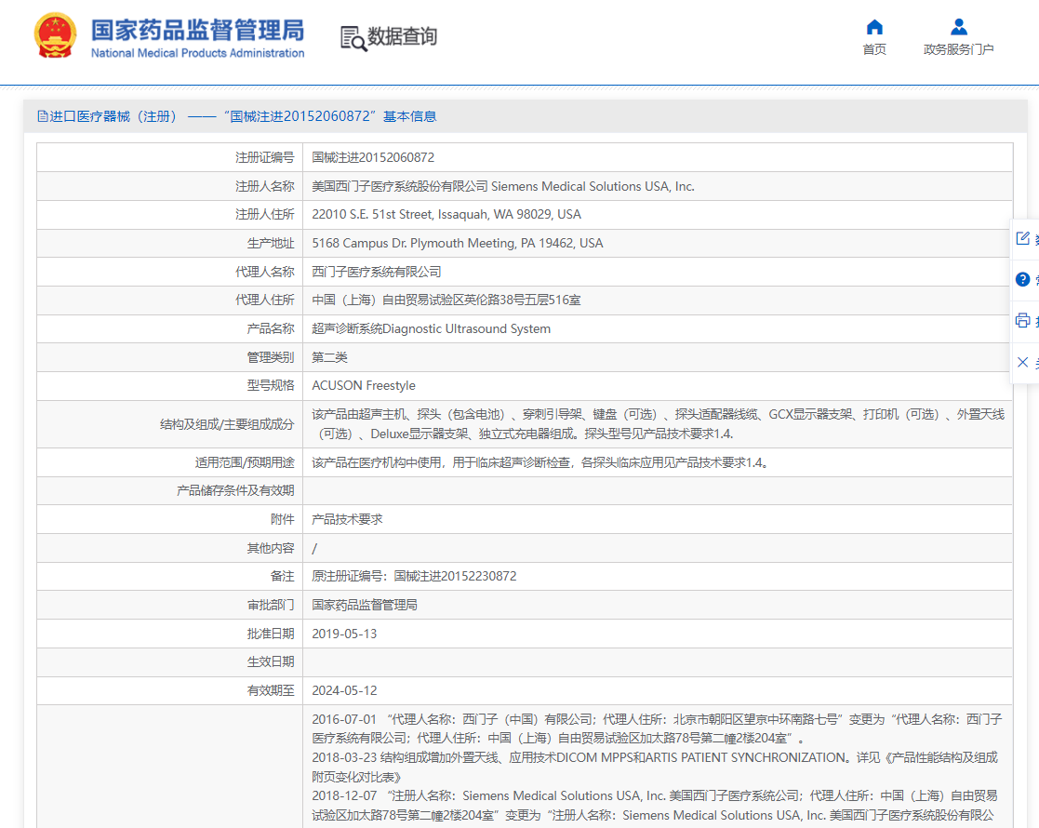Select management class 第二类 value

pos(329,357)
